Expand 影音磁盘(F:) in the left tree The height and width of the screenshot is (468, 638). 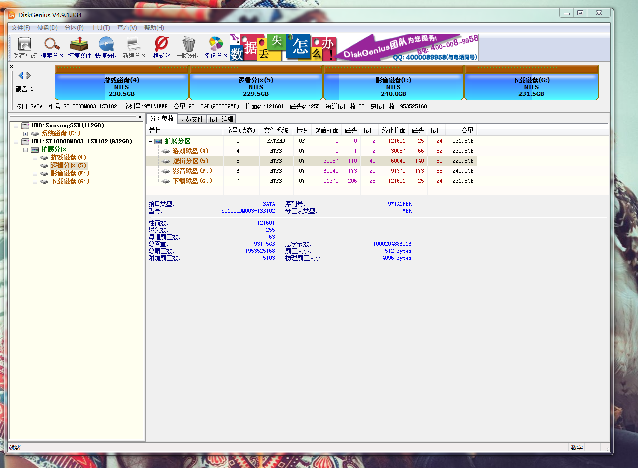35,173
